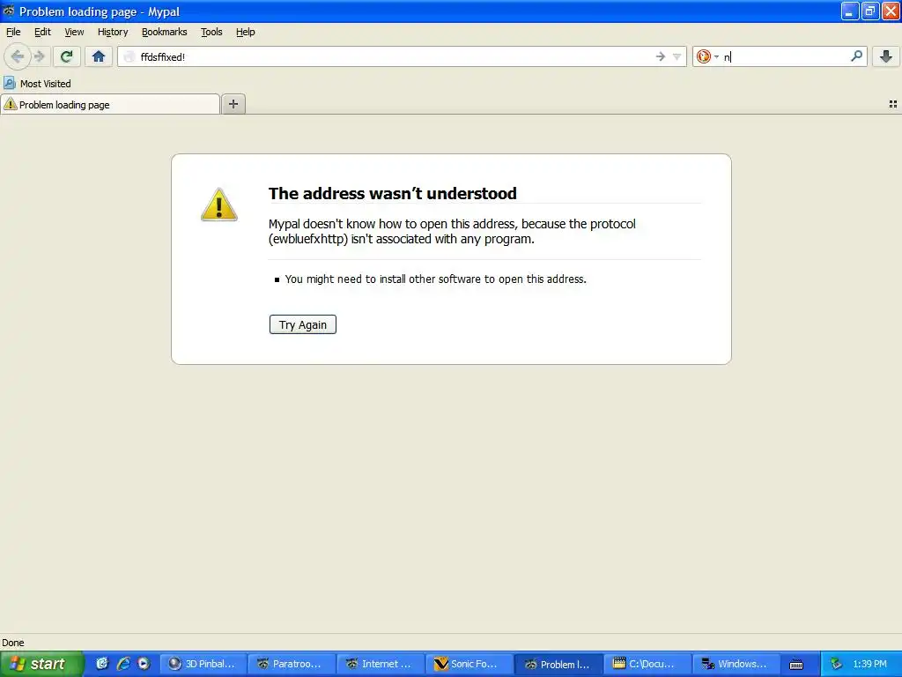Click heading The address wasn't understood
The width and height of the screenshot is (902, 677).
point(392,193)
